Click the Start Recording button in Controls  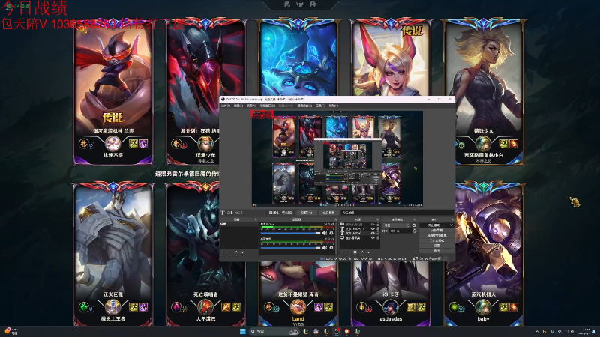436,231
